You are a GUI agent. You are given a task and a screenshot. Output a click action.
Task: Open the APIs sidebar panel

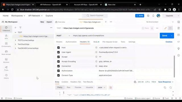(6, 37)
